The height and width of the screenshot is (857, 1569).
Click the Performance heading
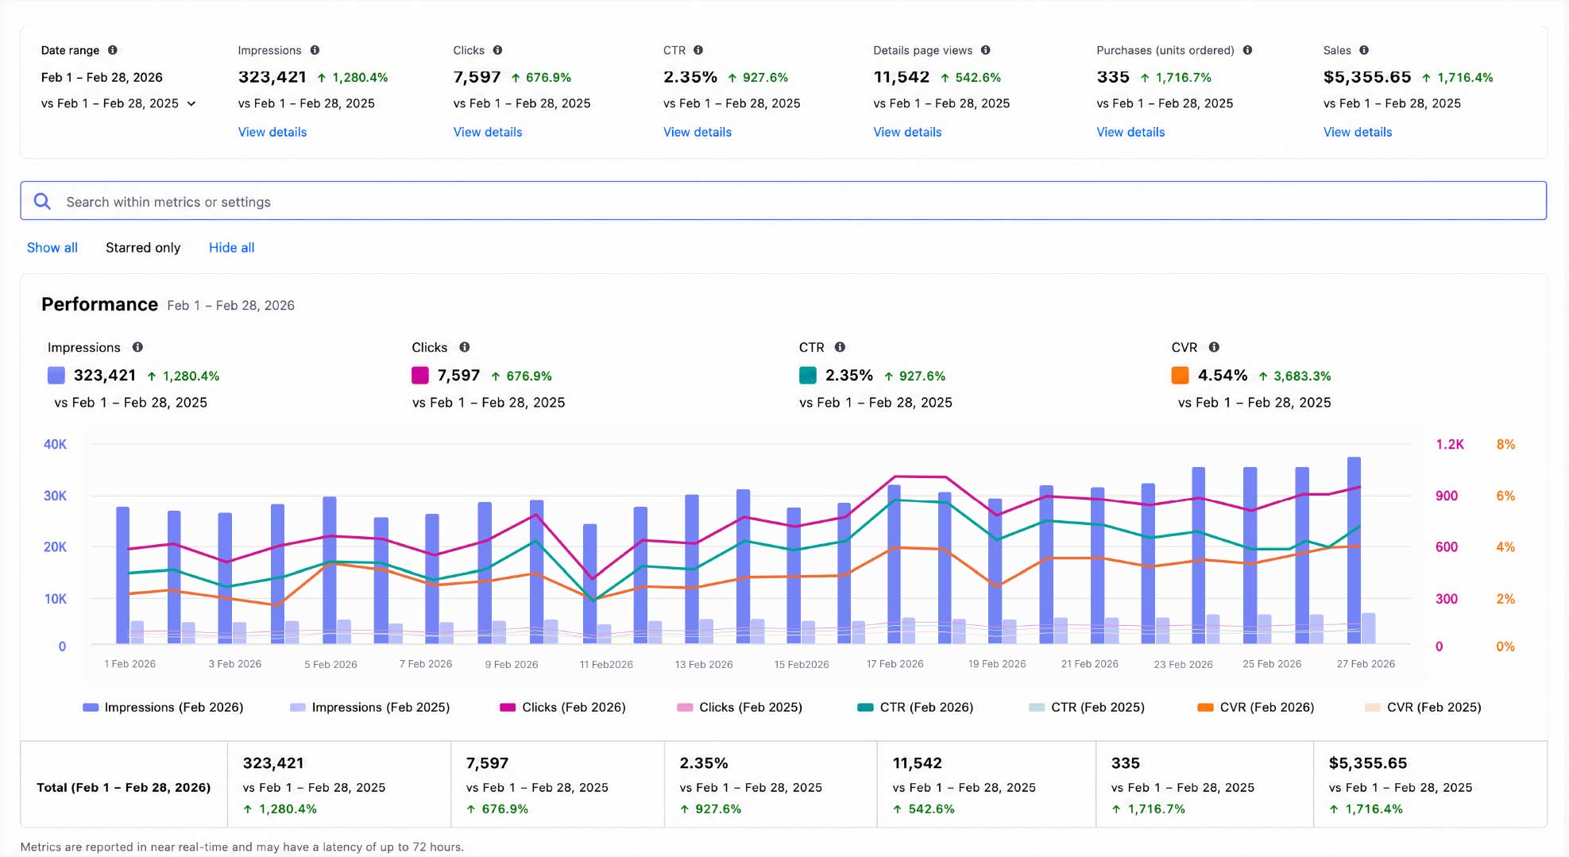[x=99, y=305]
